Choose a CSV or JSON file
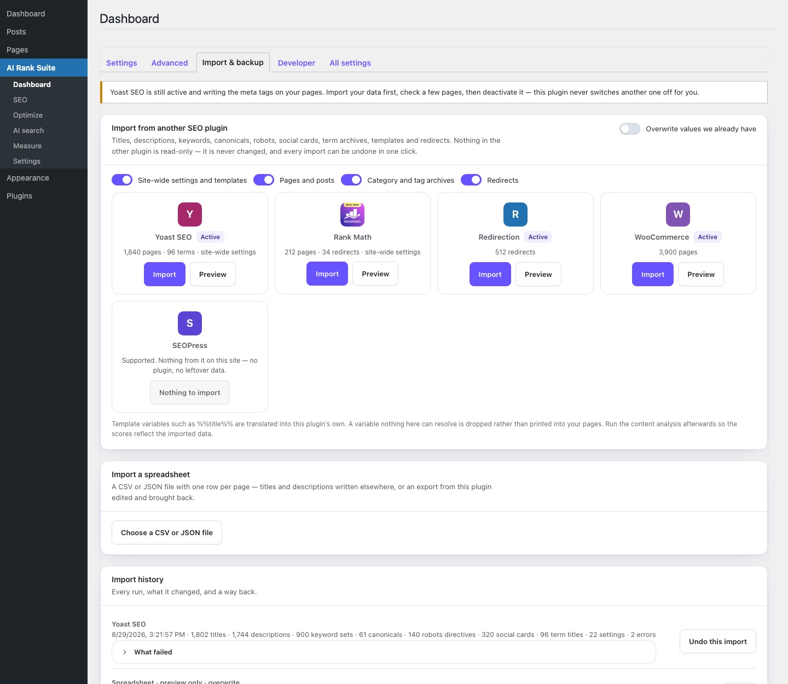 pyautogui.click(x=167, y=532)
